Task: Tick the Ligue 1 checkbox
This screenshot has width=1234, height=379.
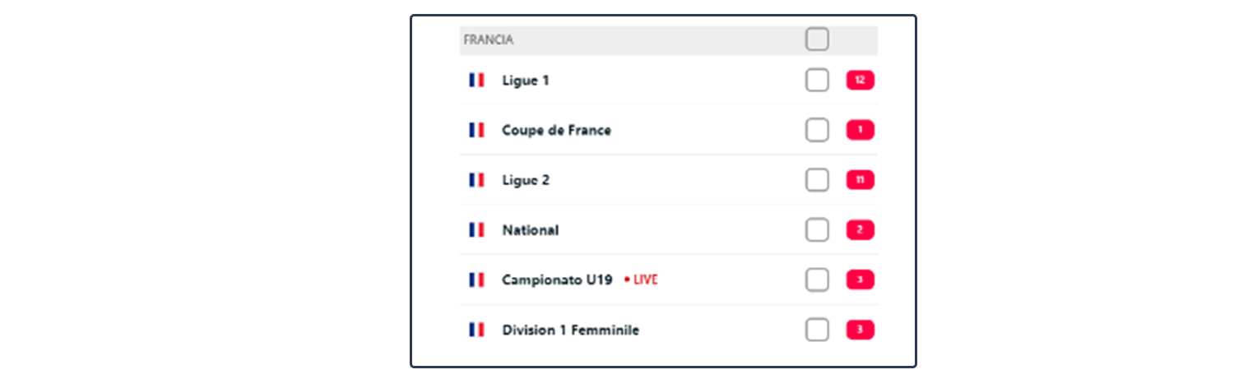Action: [x=817, y=80]
